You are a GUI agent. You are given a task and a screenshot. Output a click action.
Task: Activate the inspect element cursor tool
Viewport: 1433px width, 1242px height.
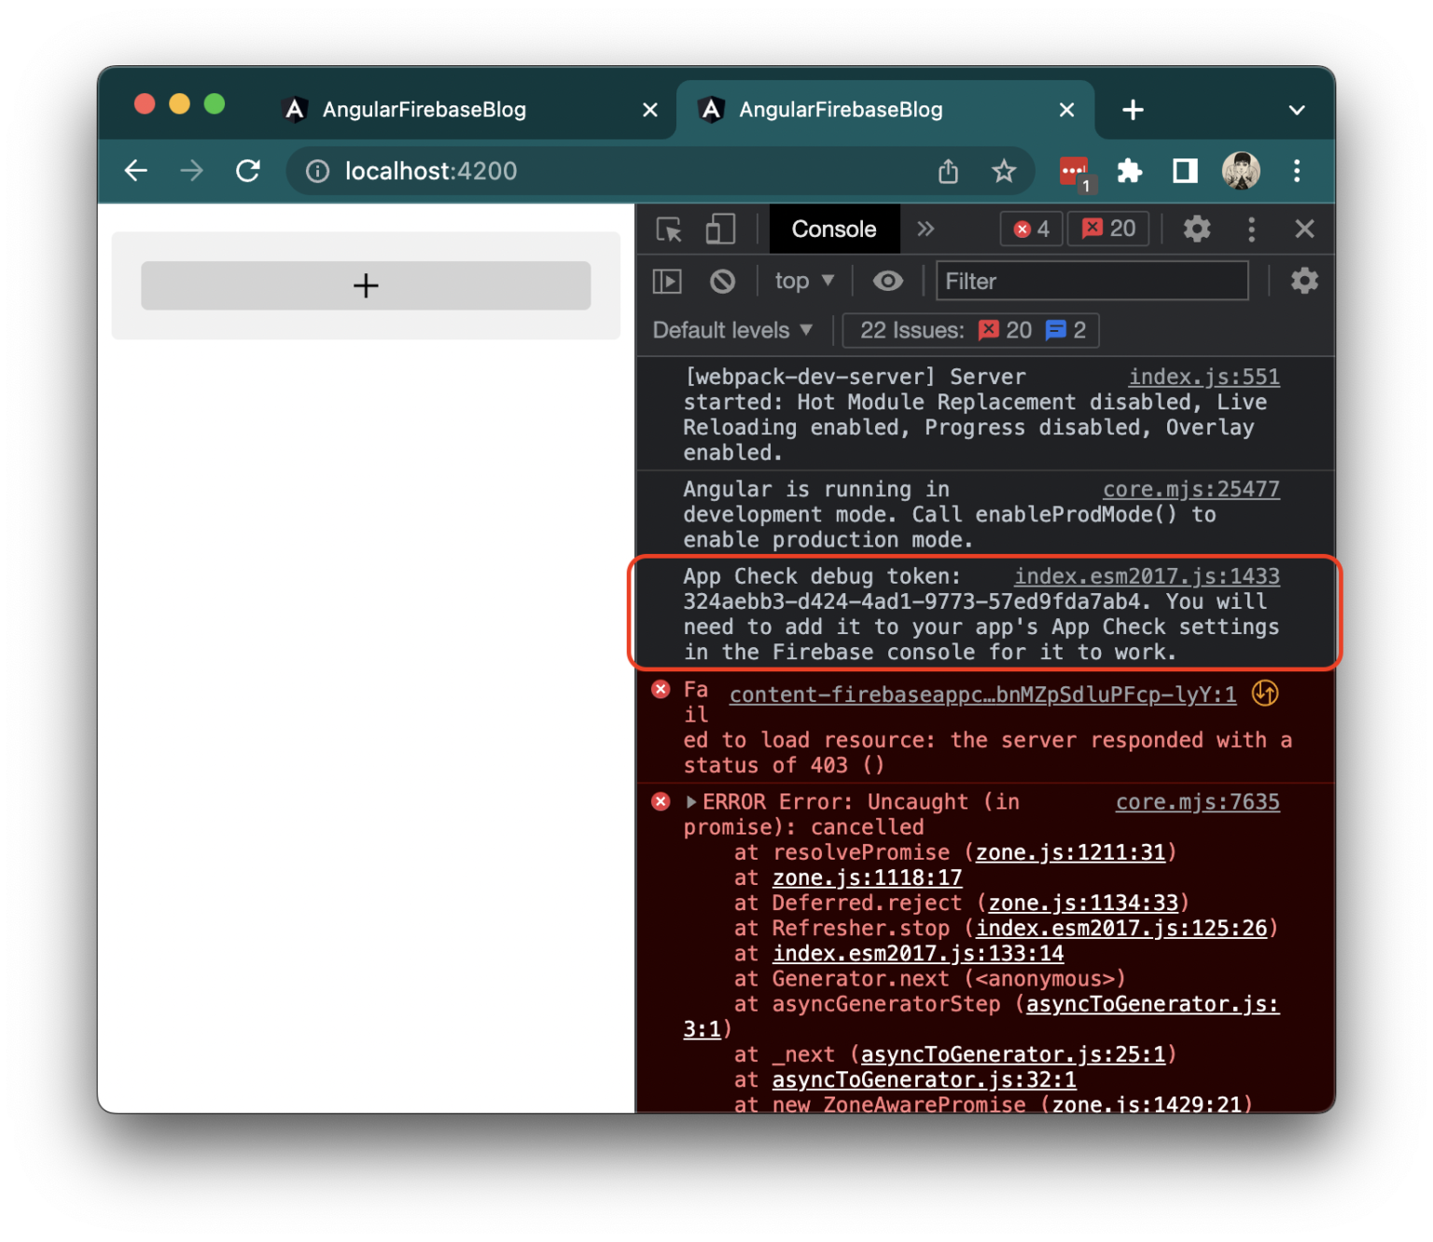pos(668,228)
